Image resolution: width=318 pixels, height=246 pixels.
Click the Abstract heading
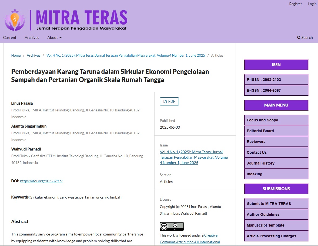tap(20, 221)
